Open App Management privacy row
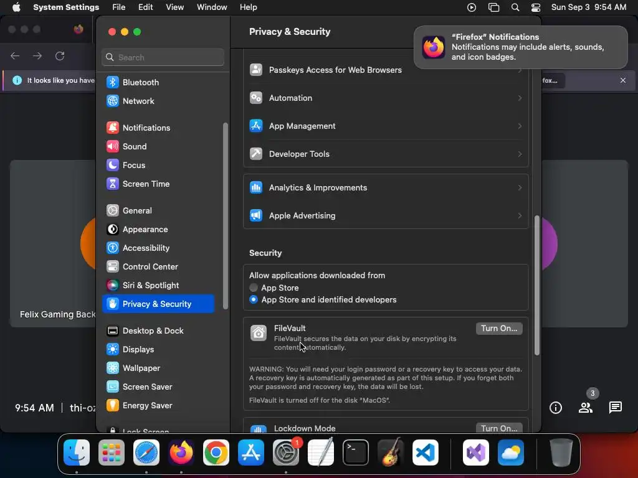The height and width of the screenshot is (478, 638). click(x=386, y=126)
